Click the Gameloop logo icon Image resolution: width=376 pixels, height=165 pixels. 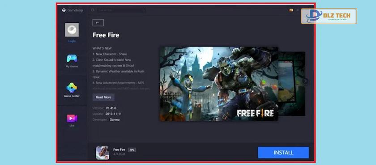tap(64, 10)
